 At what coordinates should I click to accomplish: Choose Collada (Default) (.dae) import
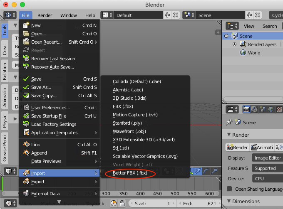coord(145,81)
